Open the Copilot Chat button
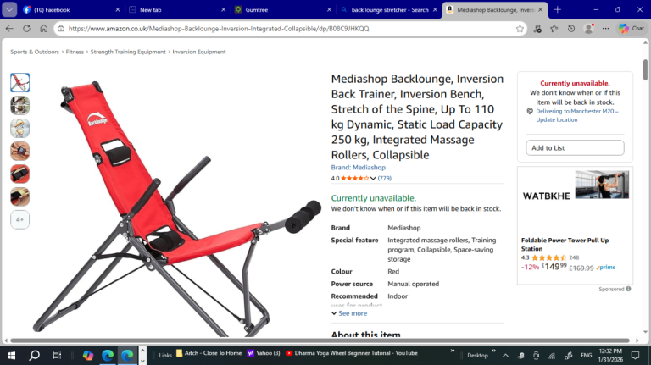The height and width of the screenshot is (365, 651). 632,29
